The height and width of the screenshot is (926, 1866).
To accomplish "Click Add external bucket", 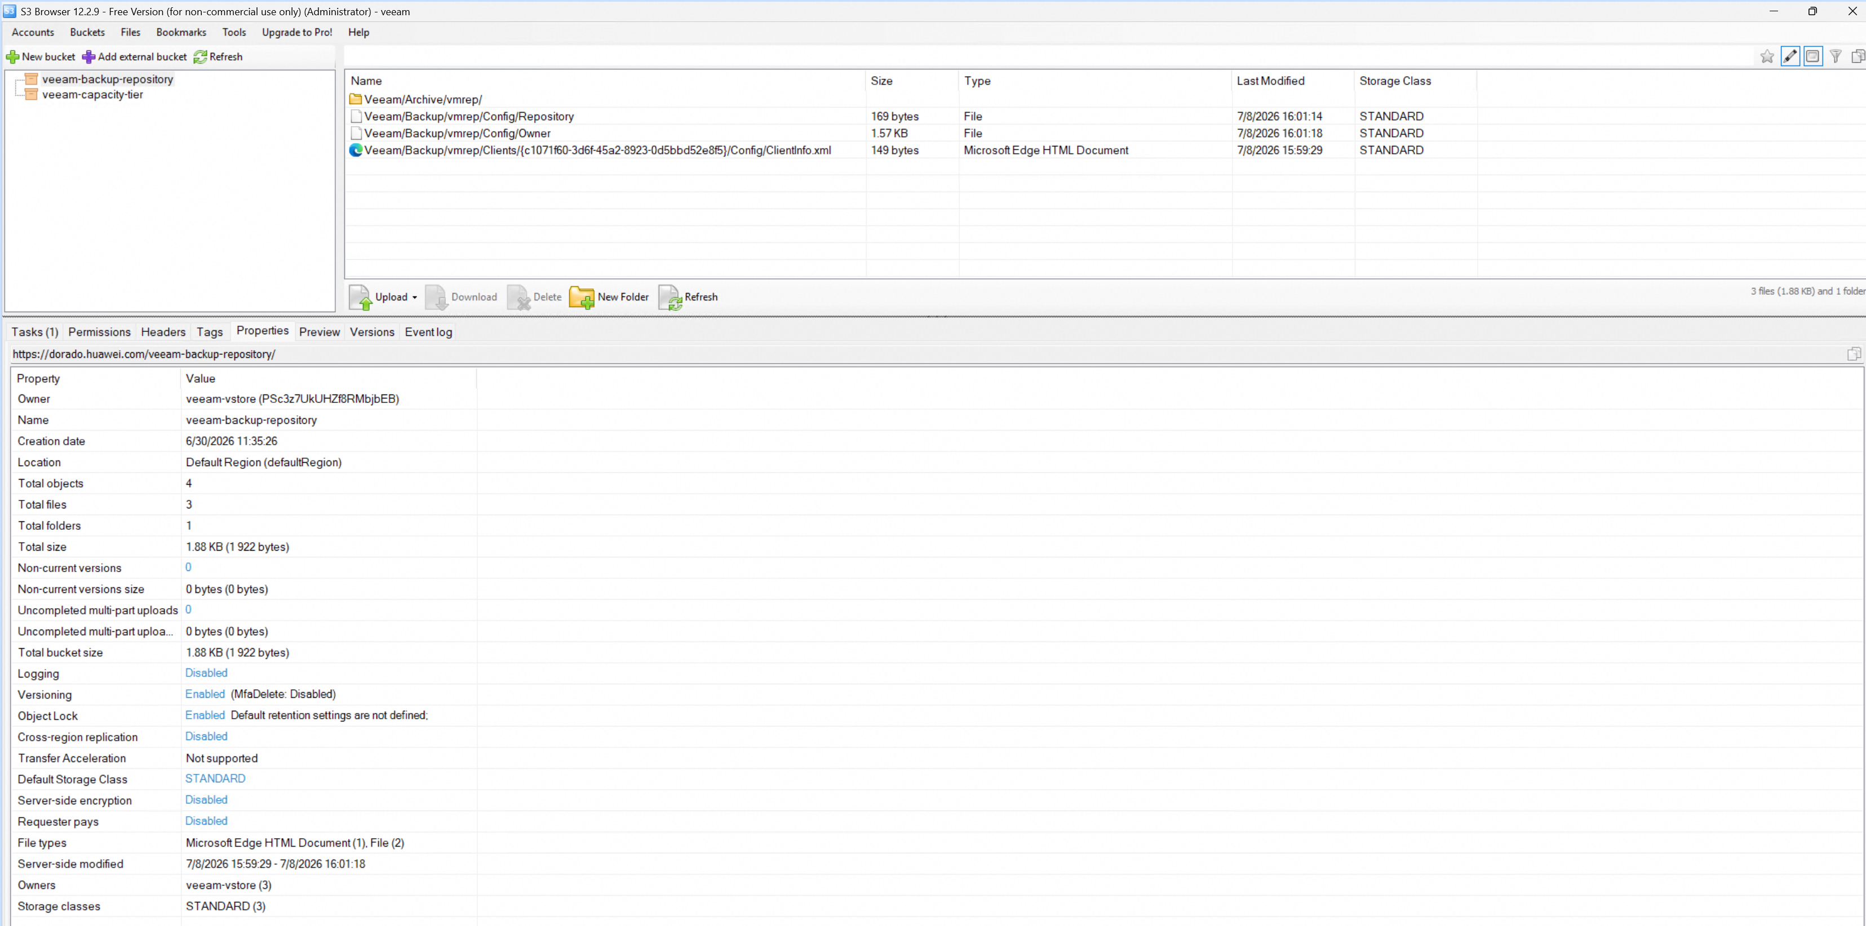I will pyautogui.click(x=135, y=56).
